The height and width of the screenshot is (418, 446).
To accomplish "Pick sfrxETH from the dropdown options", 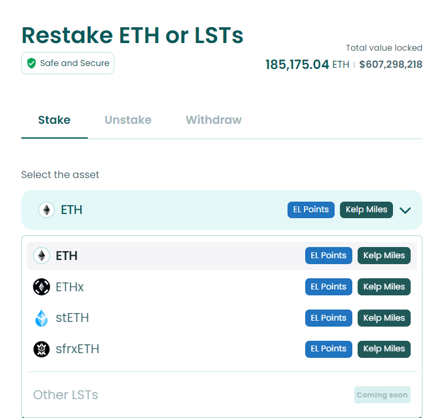I will click(77, 349).
